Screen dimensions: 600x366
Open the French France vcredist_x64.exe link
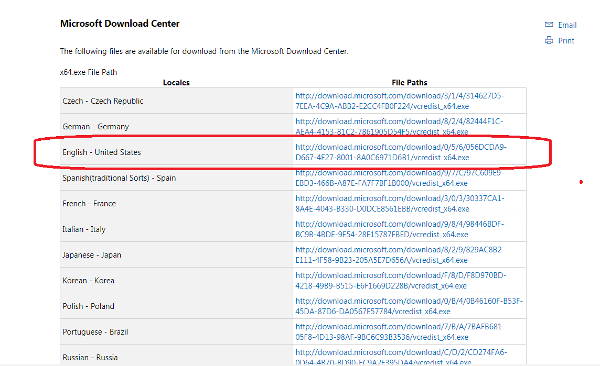pyautogui.click(x=400, y=203)
